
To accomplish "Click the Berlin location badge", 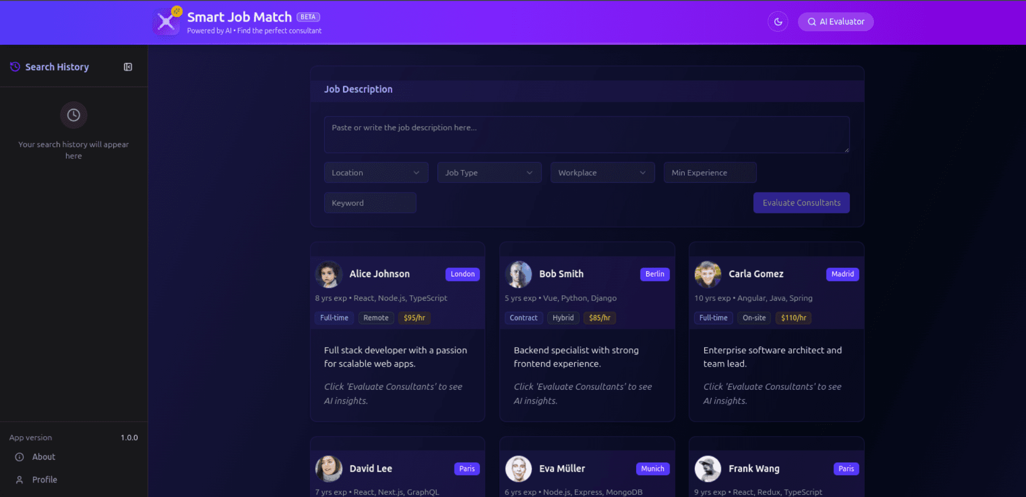I will (x=655, y=274).
